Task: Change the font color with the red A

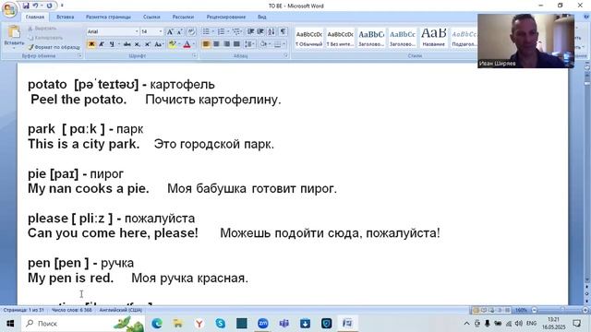Action: [x=187, y=44]
